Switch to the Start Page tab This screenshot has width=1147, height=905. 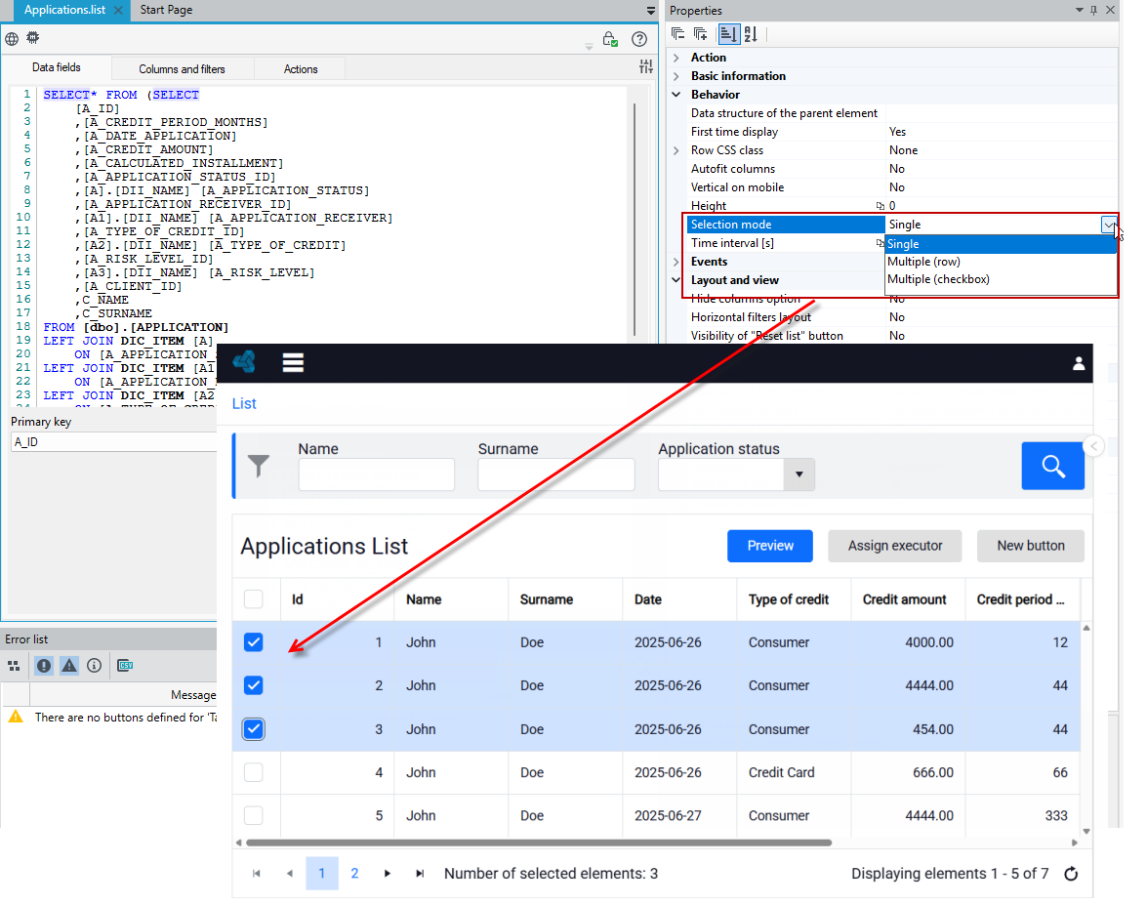click(166, 10)
